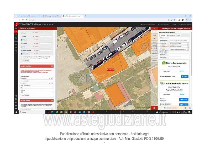Uncheck the Fabbricati layer checkbox
The image size is (210, 148).
coord(22,43)
